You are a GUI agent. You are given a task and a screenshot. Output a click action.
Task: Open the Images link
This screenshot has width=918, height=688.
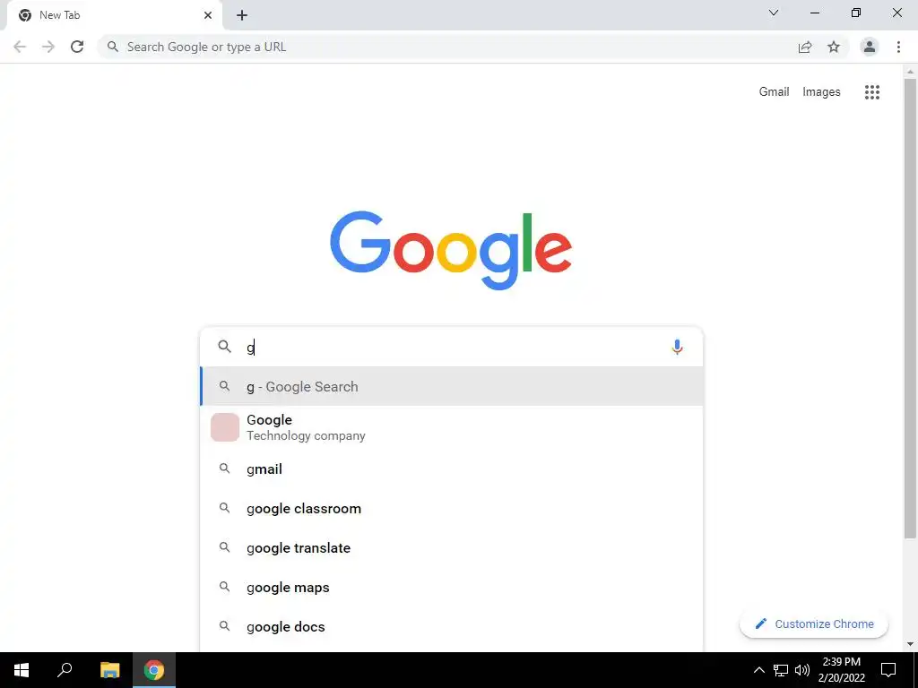[821, 92]
